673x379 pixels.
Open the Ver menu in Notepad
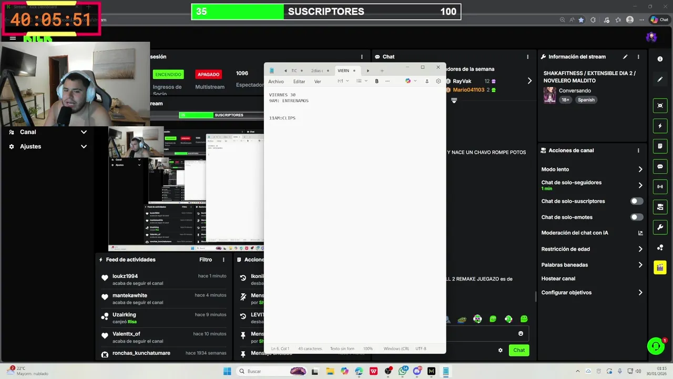click(x=318, y=82)
